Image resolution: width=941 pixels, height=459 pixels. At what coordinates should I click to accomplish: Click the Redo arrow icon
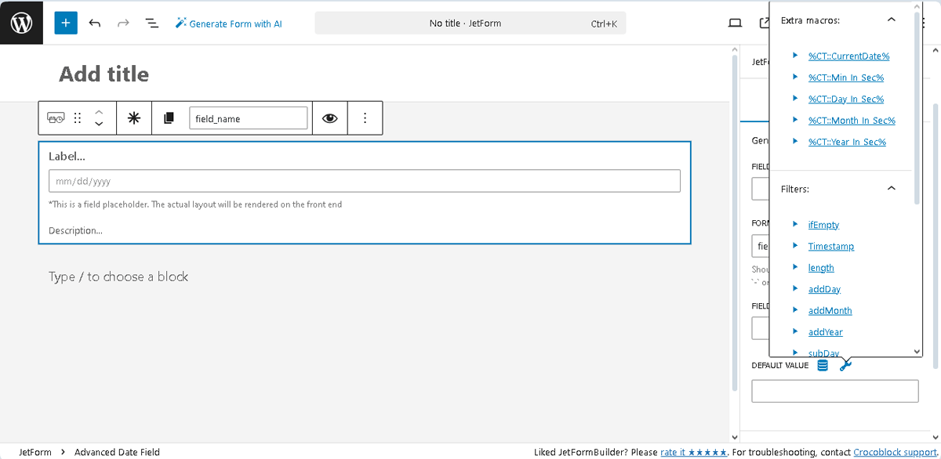[x=123, y=23]
